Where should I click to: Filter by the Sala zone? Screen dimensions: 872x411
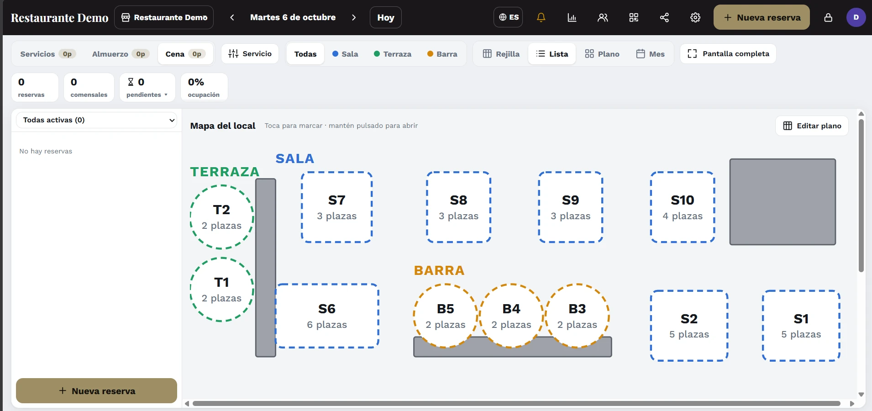coord(345,54)
